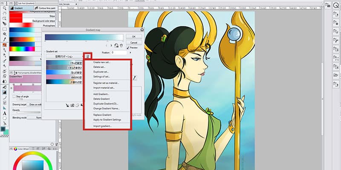Click the Color Wheel panel icon
Image resolution: width=341 pixels, height=170 pixels.
coord(15,149)
